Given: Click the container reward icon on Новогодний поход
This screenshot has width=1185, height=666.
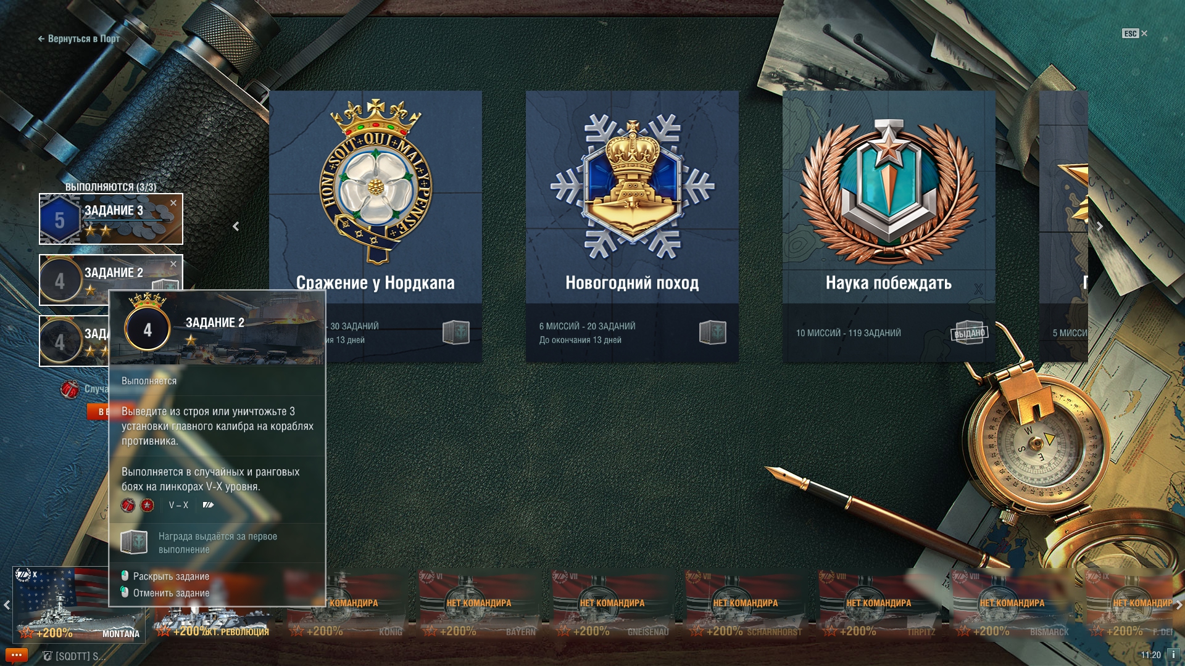Looking at the screenshot, I should point(712,332).
